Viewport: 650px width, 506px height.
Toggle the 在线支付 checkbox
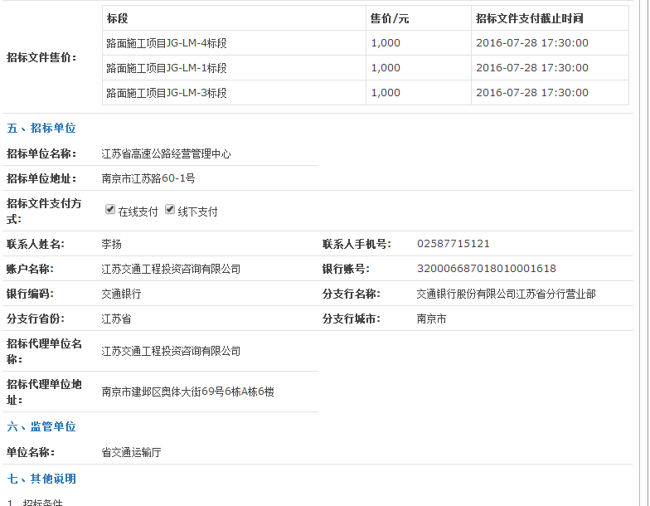[x=110, y=210]
